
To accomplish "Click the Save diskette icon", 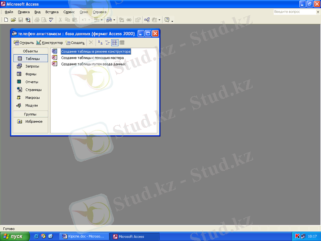I will click(x=20, y=20).
